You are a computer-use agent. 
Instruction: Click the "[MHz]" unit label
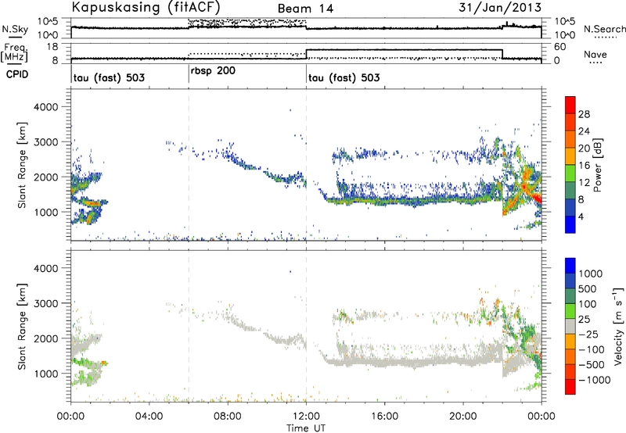pos(14,56)
